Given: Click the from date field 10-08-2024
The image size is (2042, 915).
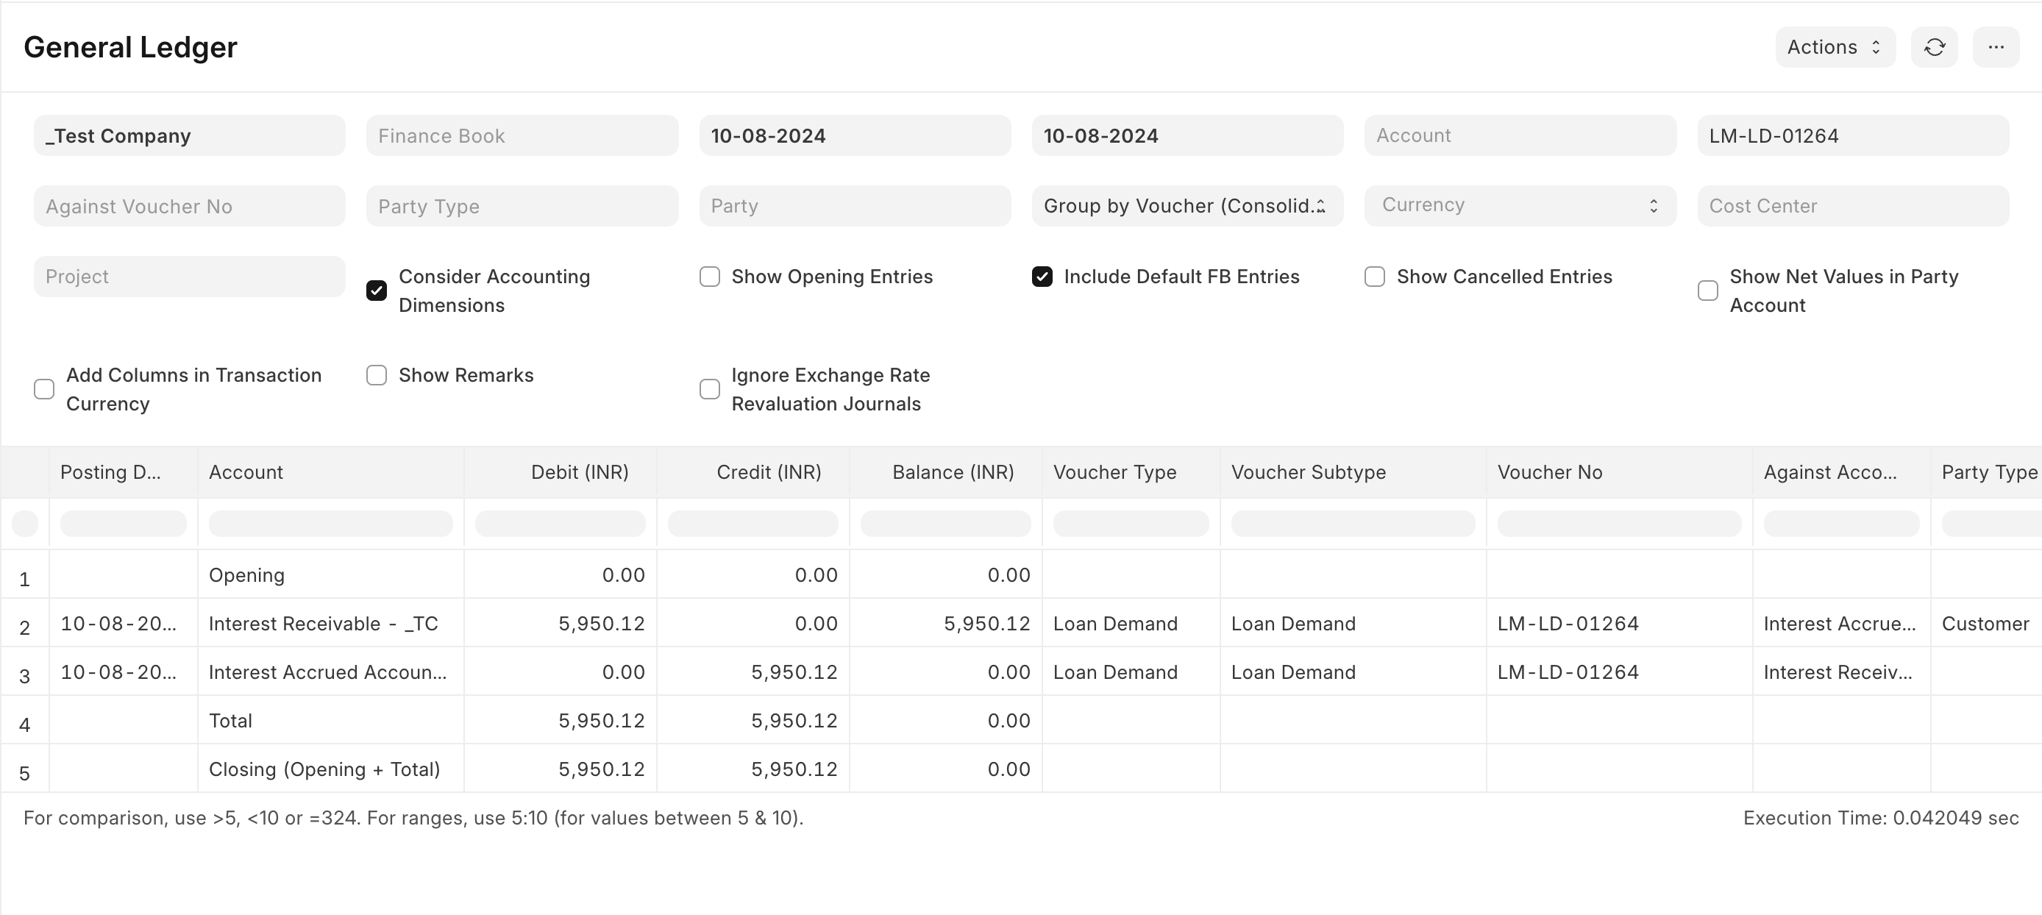Looking at the screenshot, I should point(854,135).
